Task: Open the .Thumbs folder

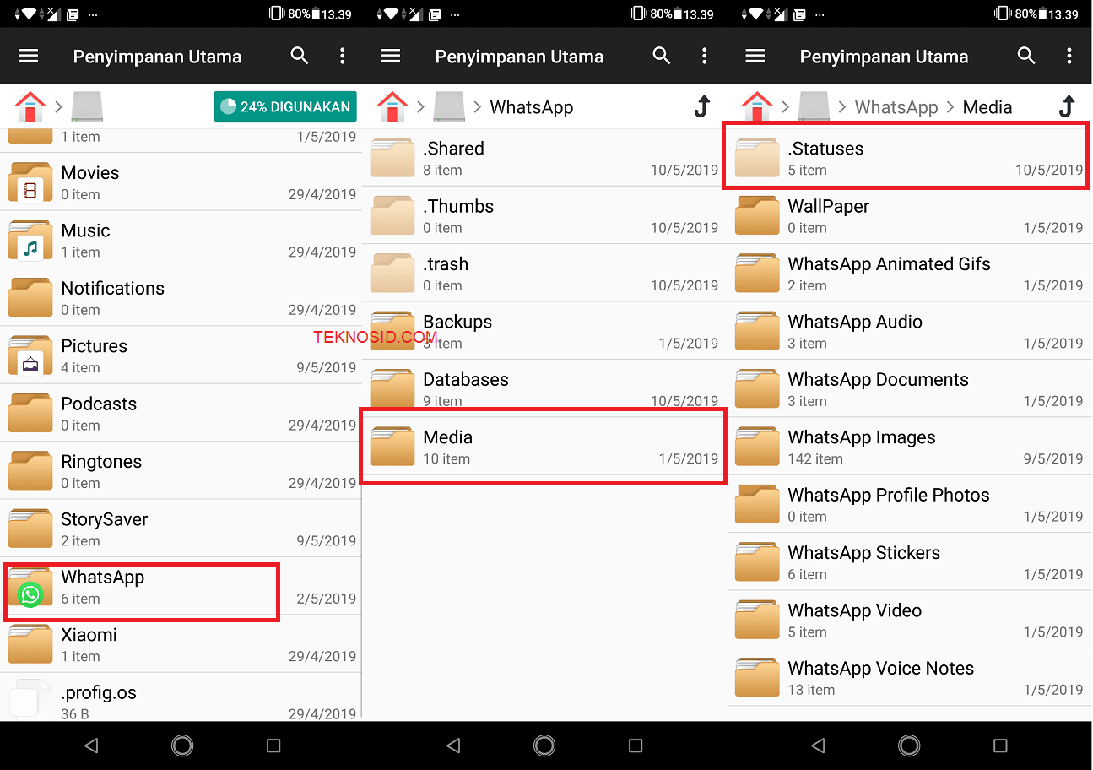Action: tap(544, 215)
